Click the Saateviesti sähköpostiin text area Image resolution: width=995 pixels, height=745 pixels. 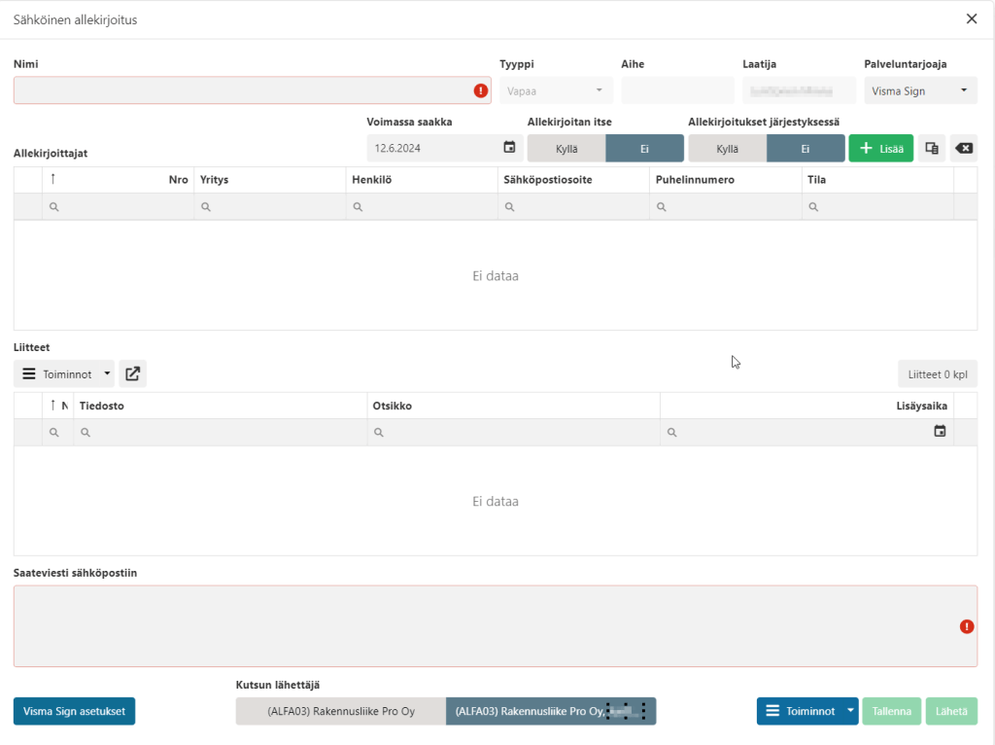(495, 626)
